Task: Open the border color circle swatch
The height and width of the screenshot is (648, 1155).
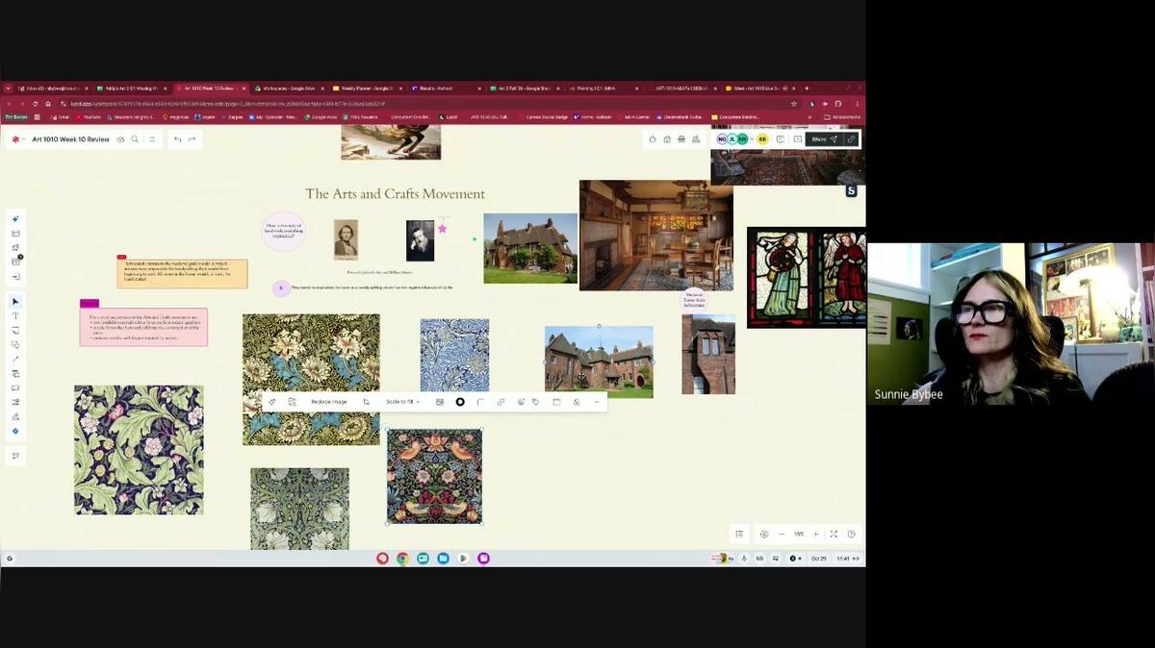Action: coord(460,402)
